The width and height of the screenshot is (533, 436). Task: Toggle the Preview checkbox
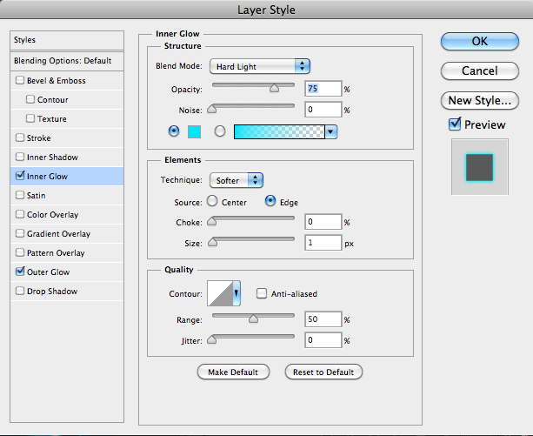pos(455,124)
